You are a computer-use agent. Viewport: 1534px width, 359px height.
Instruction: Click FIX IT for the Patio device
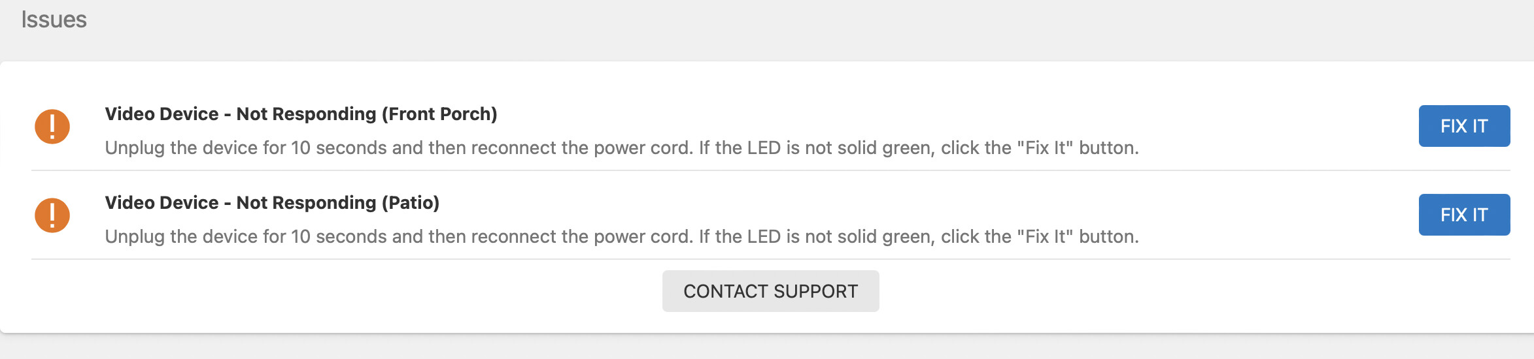1464,215
